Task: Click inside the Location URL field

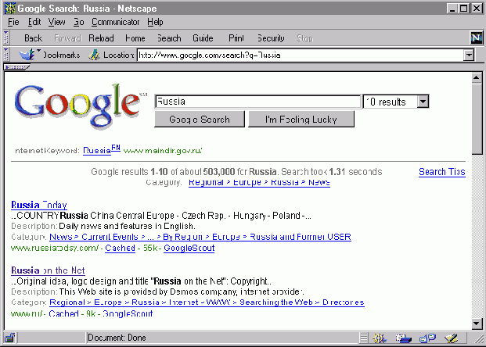Action: [x=301, y=55]
